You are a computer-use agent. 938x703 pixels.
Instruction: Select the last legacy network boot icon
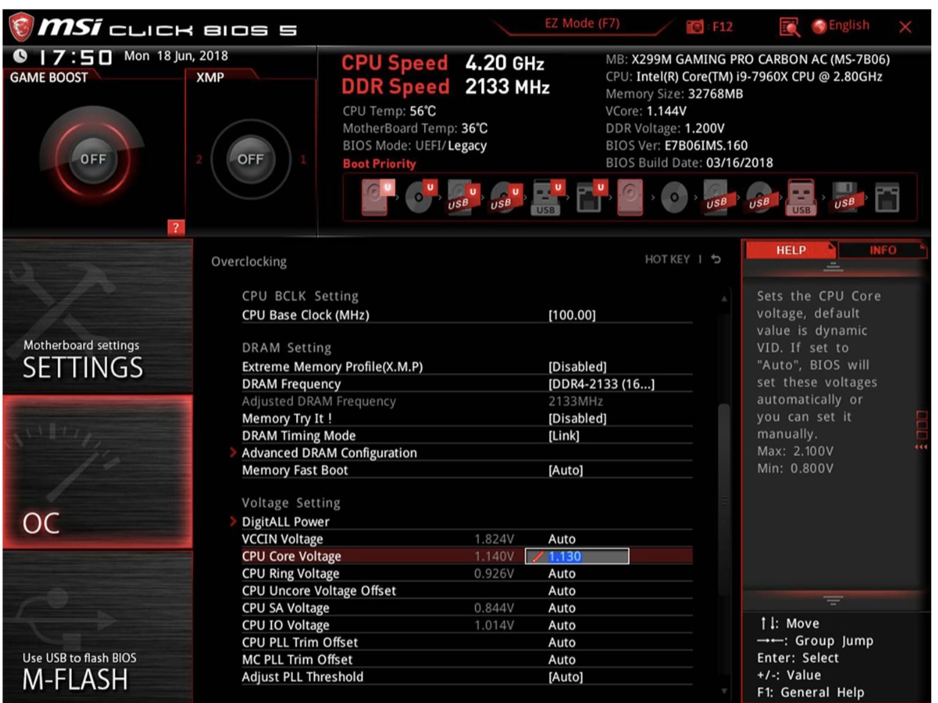888,197
